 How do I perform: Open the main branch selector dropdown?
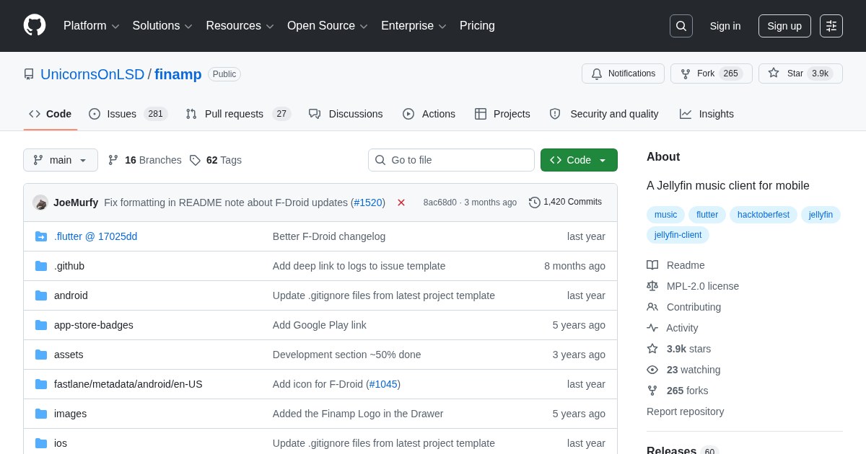click(x=61, y=160)
